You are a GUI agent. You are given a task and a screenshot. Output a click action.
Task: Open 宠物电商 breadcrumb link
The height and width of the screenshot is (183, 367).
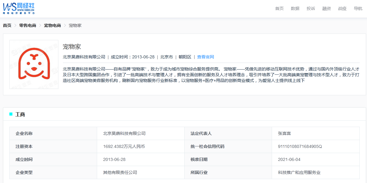(x=52, y=25)
